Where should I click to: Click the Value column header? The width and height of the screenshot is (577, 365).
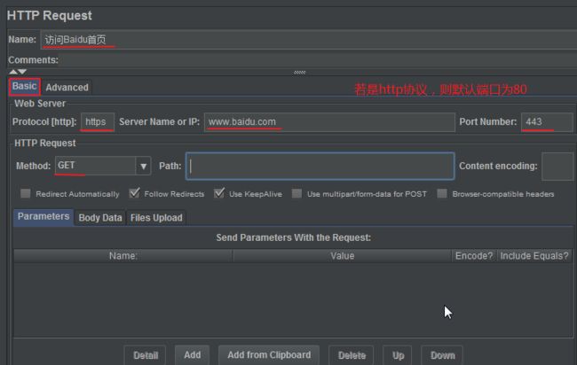(x=343, y=256)
